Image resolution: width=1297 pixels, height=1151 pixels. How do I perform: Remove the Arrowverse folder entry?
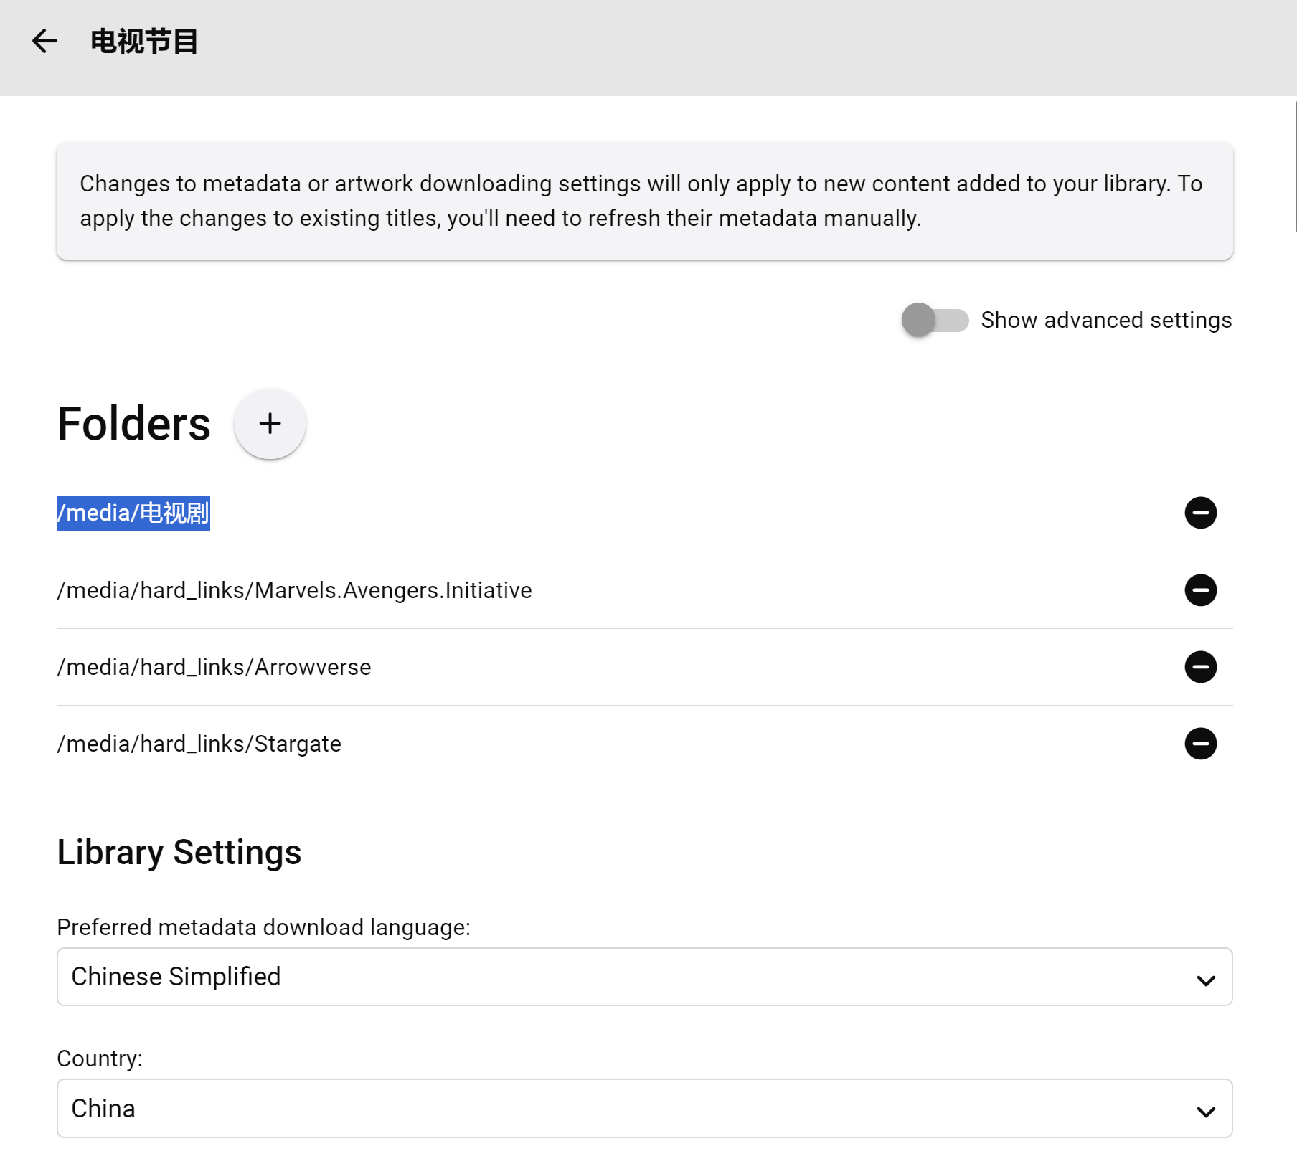pyautogui.click(x=1200, y=667)
